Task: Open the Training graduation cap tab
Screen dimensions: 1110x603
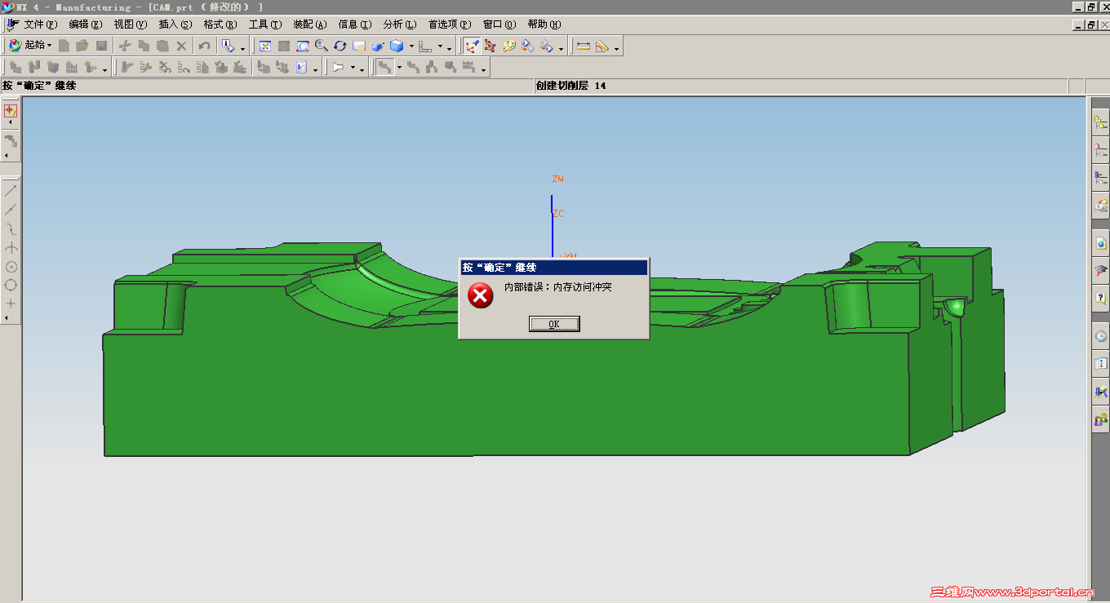Action: (x=1101, y=270)
